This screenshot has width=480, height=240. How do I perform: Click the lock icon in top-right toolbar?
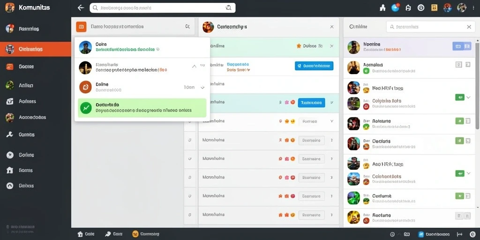[x=408, y=8]
